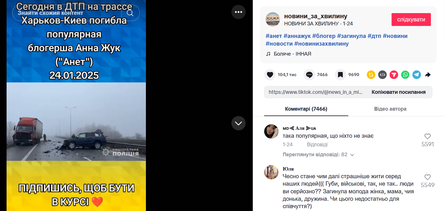Like the comment by Юля
444x211 pixels.
427,177
